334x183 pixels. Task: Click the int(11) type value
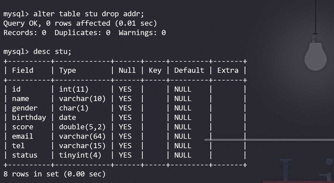click(x=74, y=89)
